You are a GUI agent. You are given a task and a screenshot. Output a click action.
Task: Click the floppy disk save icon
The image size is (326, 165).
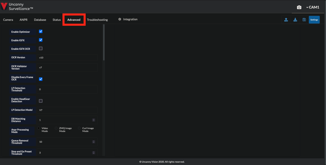(304, 20)
